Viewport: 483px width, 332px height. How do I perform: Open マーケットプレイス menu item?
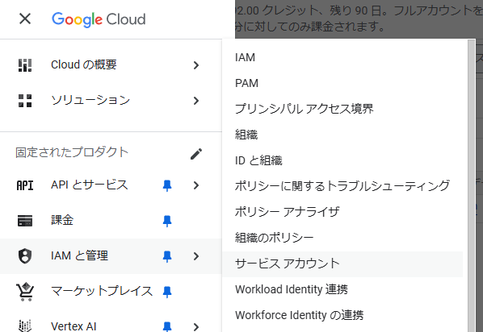111,292
